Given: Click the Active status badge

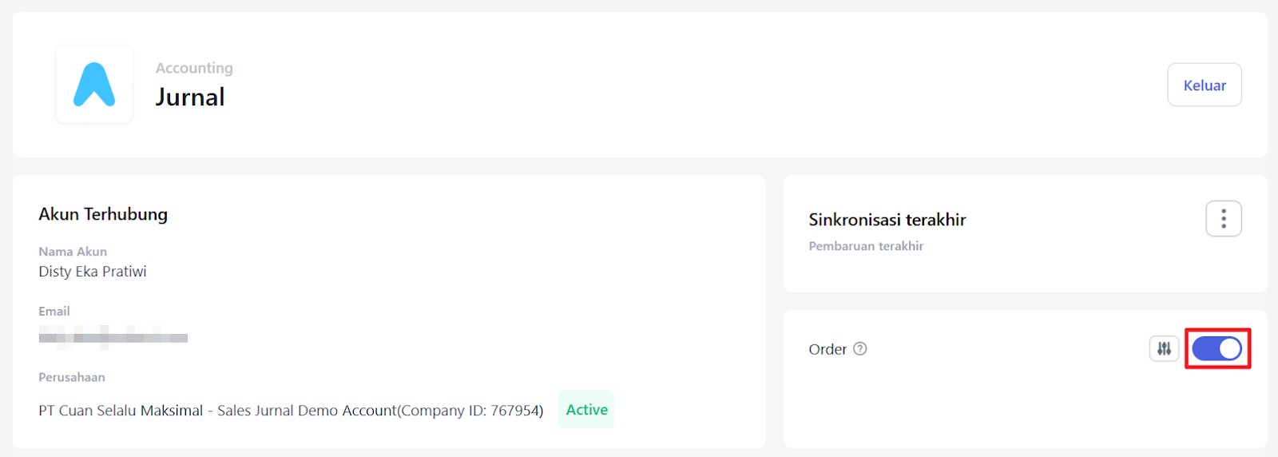Looking at the screenshot, I should point(586,410).
